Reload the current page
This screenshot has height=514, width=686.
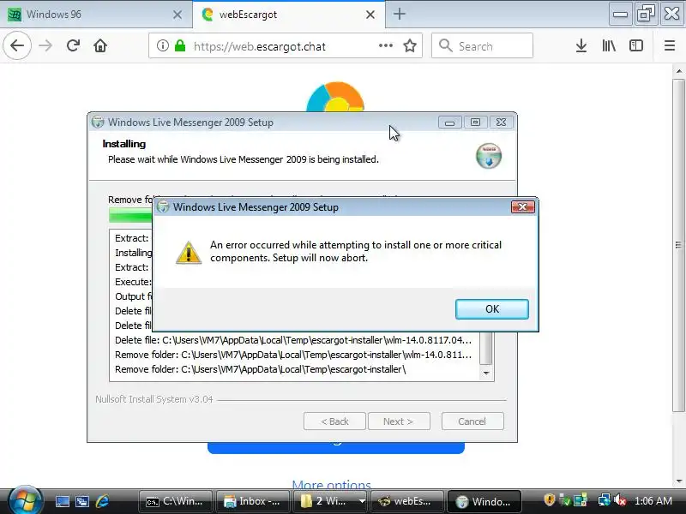pos(73,45)
